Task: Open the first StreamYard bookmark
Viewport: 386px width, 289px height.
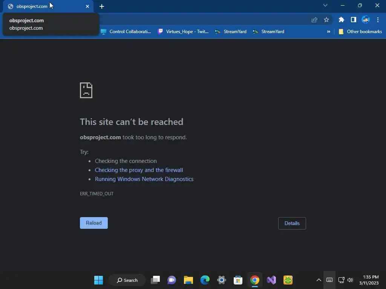Action: click(231, 32)
